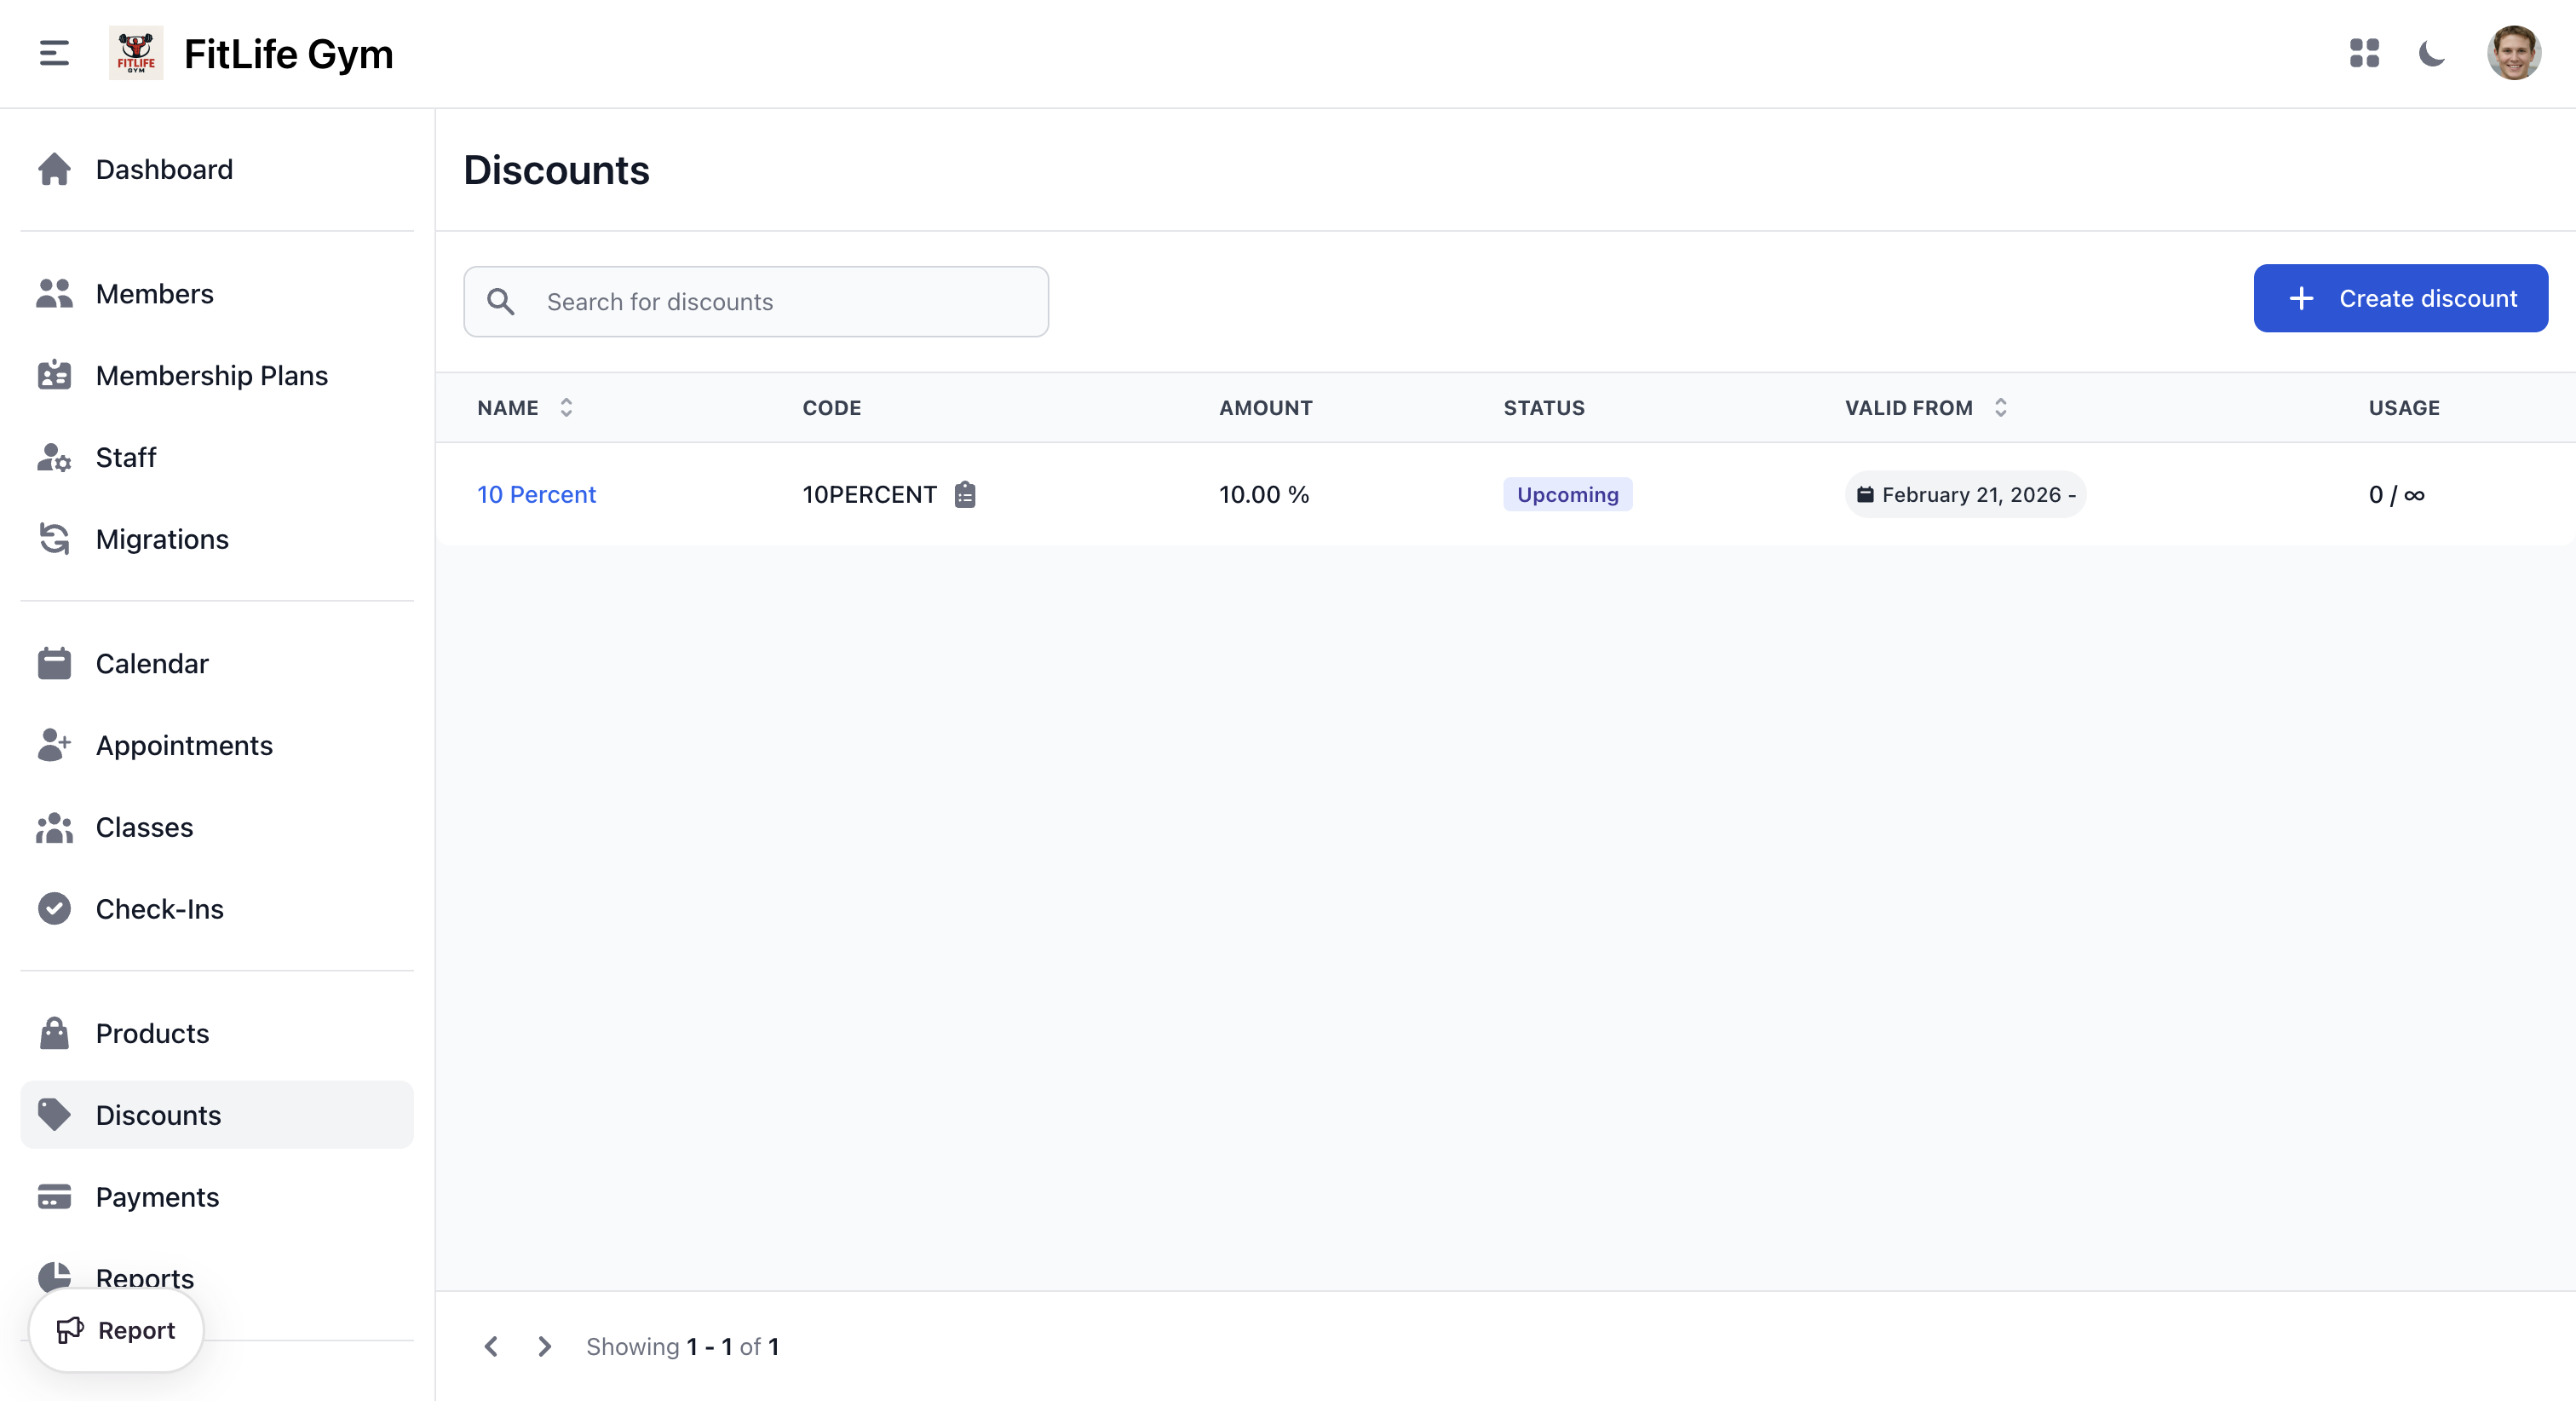The image size is (2576, 1401).
Task: Click the FitLife Gym logo
Action: [137, 53]
